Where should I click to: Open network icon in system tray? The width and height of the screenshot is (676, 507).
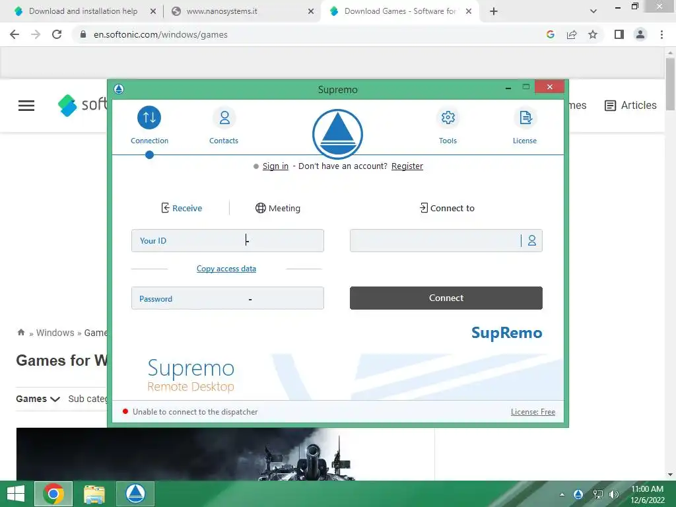[597, 494]
